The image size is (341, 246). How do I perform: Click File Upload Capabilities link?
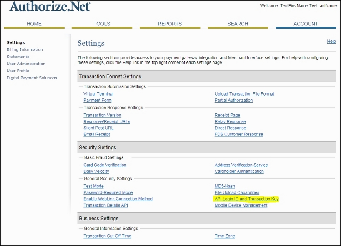click(237, 192)
